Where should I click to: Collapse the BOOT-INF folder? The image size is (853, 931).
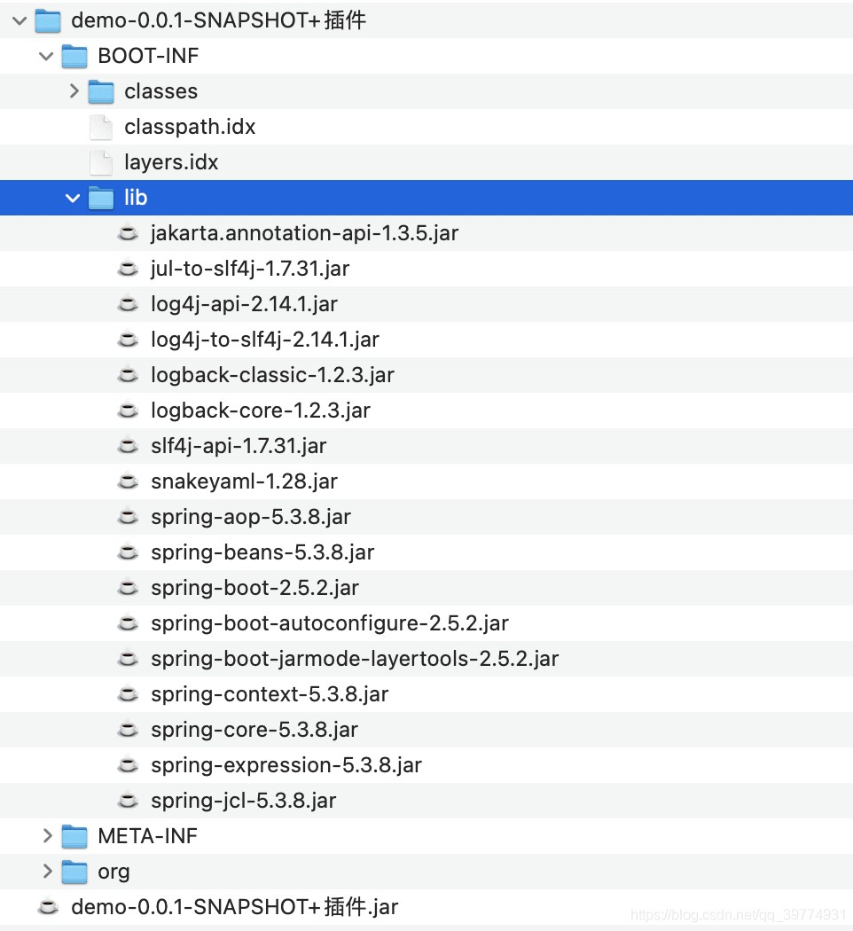(x=45, y=56)
